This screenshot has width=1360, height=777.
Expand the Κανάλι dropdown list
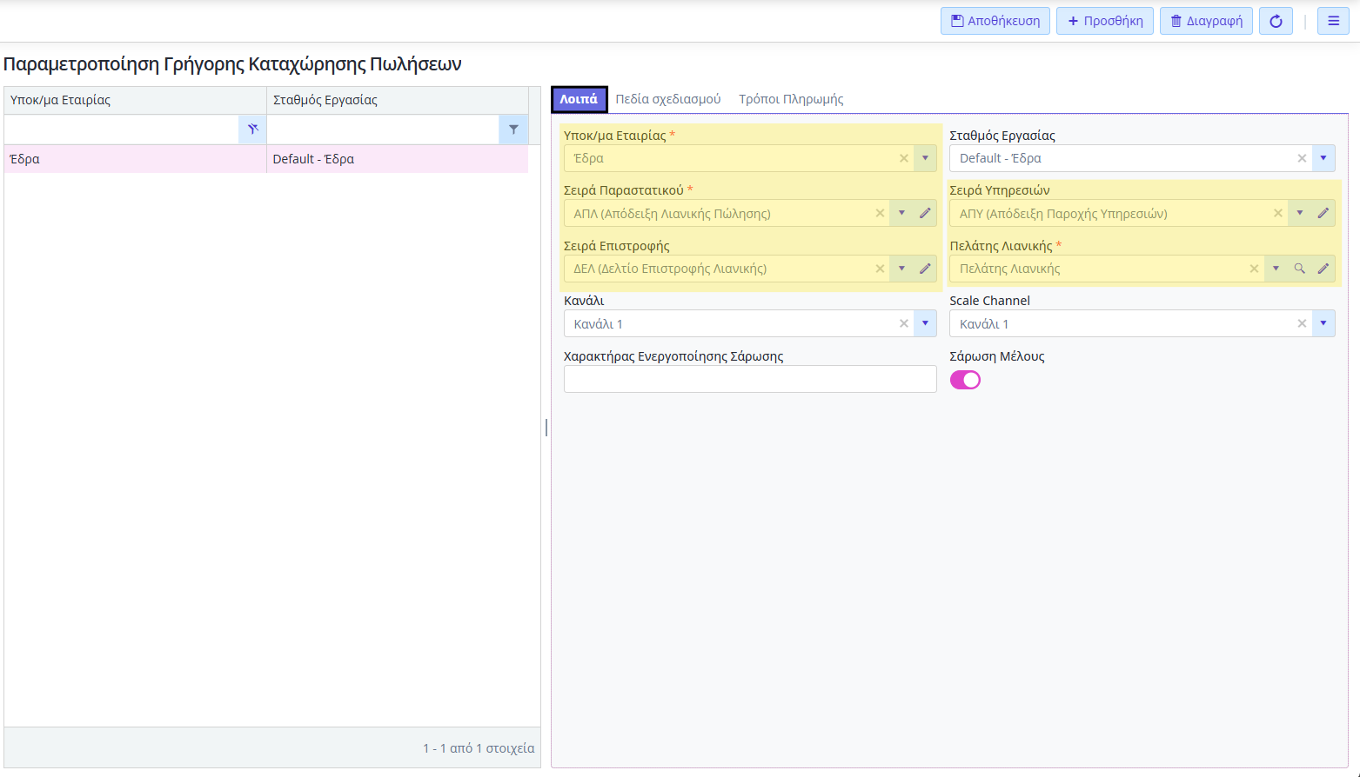pyautogui.click(x=925, y=324)
